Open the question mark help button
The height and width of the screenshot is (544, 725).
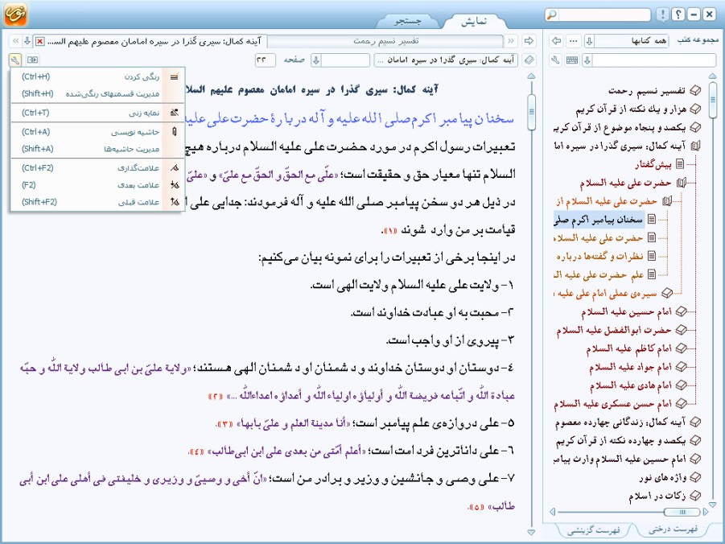(x=678, y=14)
